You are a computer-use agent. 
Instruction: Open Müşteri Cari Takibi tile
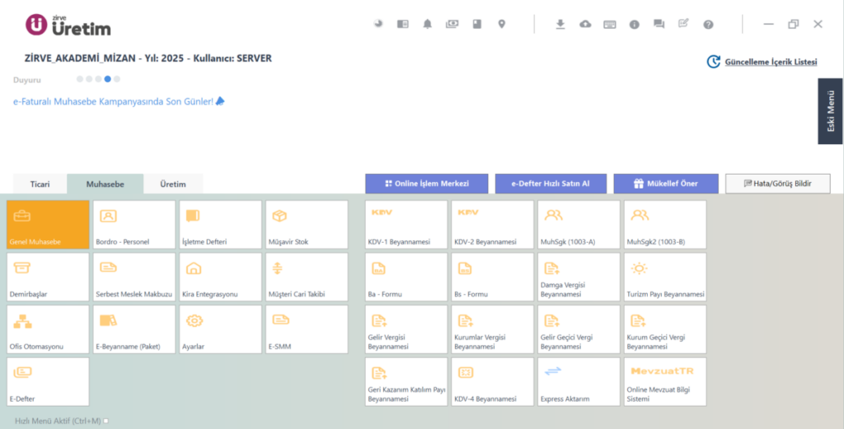coord(307,277)
